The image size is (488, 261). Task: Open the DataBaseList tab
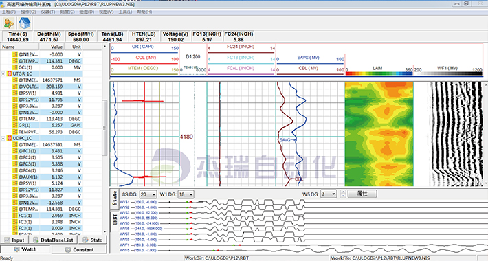(53, 240)
